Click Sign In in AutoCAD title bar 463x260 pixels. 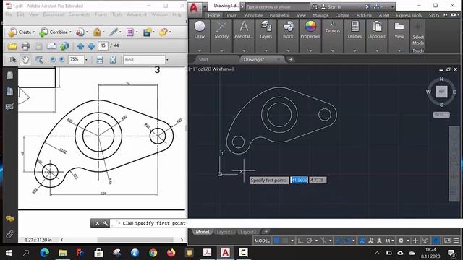point(331,6)
